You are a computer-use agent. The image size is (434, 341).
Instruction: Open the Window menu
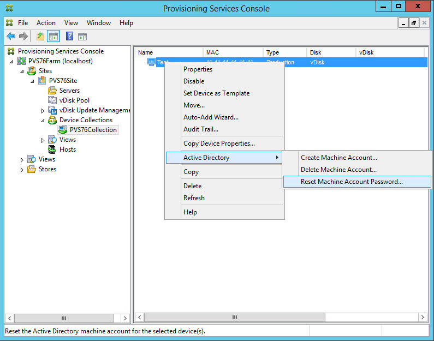pos(99,23)
